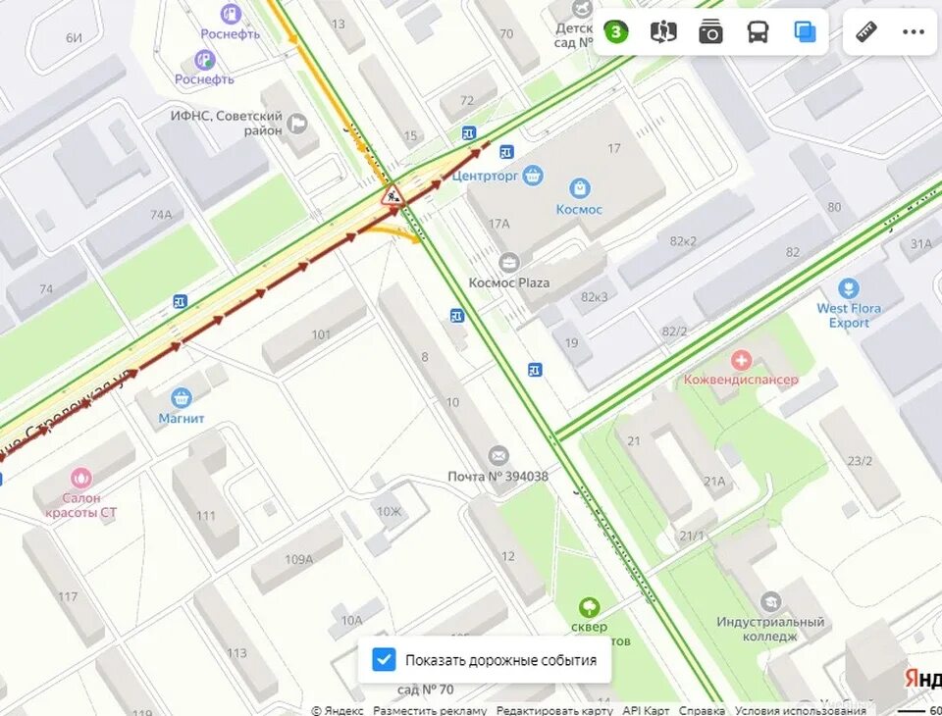The width and height of the screenshot is (942, 716).
Task: Open street panoramas view
Action: click(663, 31)
